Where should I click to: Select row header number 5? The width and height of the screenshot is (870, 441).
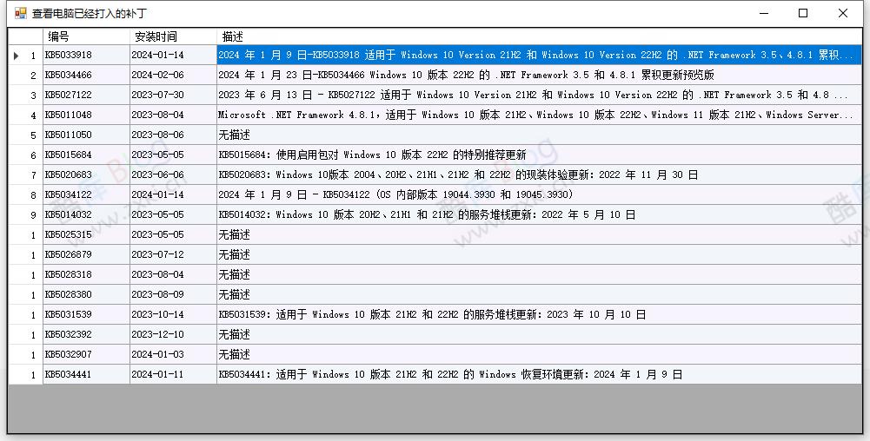coord(25,135)
